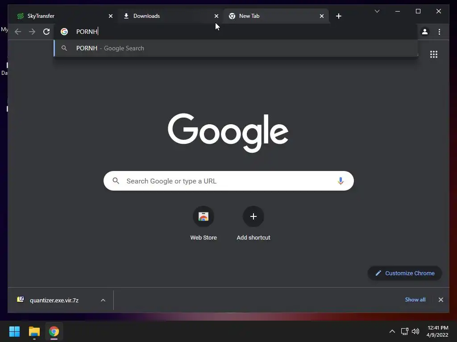Click the Google logo

[228, 133]
